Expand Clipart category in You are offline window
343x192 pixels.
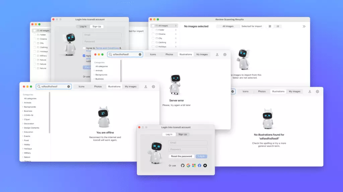[23, 119]
